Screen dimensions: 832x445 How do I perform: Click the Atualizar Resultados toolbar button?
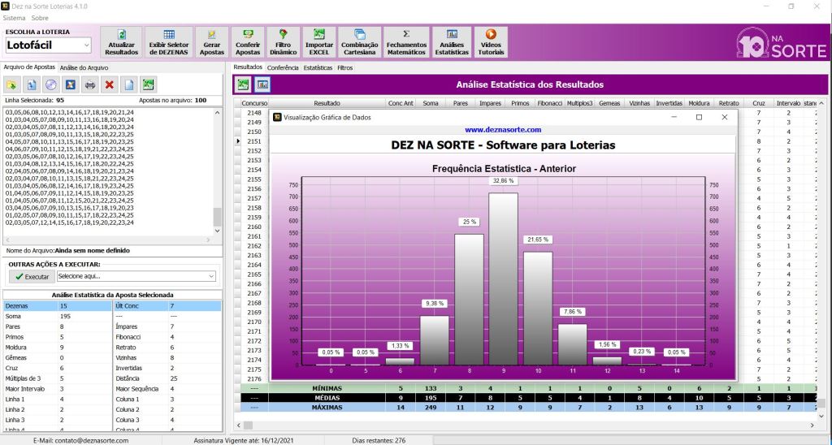coord(122,42)
